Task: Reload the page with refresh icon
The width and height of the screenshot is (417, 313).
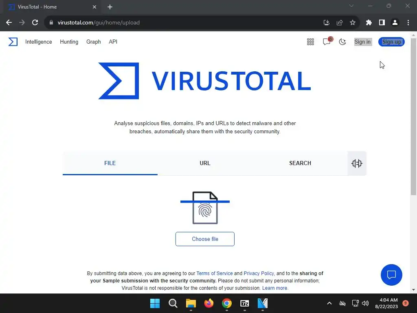Action: [x=35, y=23]
